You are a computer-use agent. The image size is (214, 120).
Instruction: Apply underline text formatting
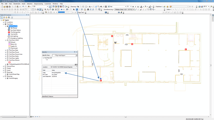point(138,6)
